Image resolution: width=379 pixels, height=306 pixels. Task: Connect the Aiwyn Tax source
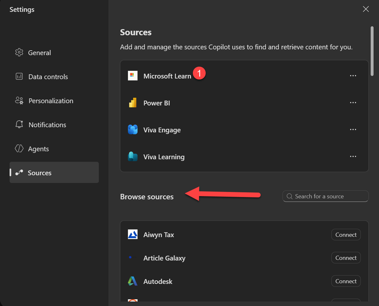coord(346,235)
